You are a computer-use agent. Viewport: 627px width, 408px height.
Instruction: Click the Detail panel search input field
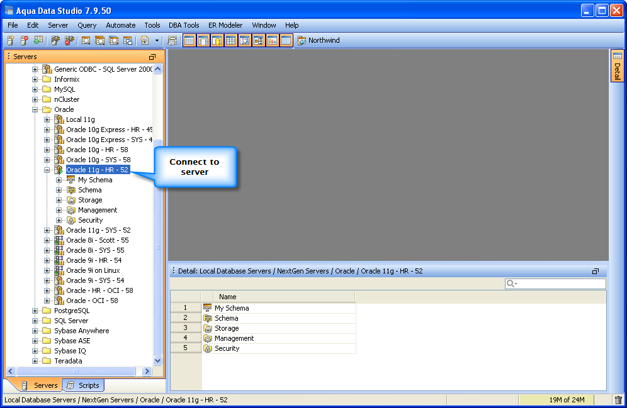click(x=556, y=284)
